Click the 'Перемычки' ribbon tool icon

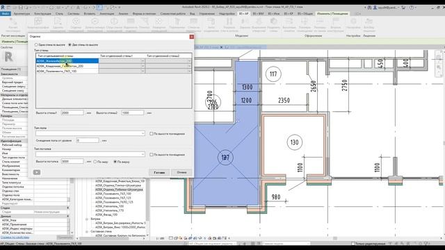pyautogui.click(x=177, y=22)
